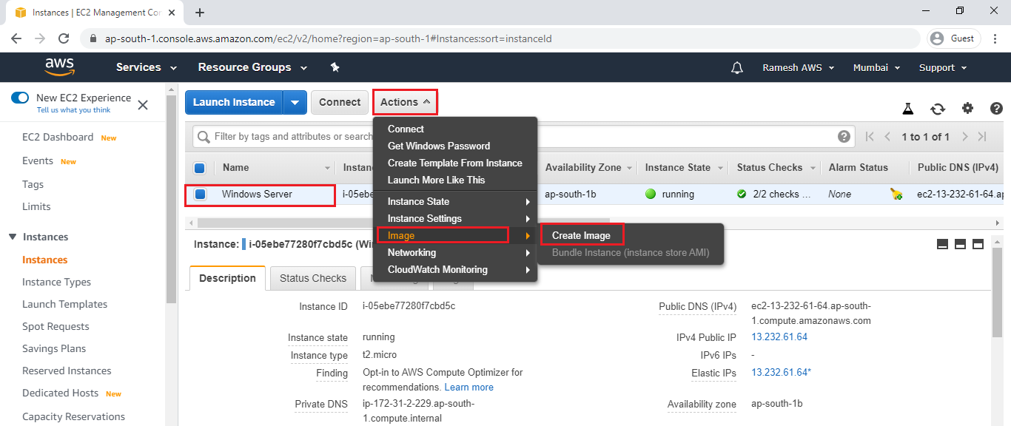The width and height of the screenshot is (1011, 426).
Task: Go to first page of results
Action: pyautogui.click(x=870, y=137)
